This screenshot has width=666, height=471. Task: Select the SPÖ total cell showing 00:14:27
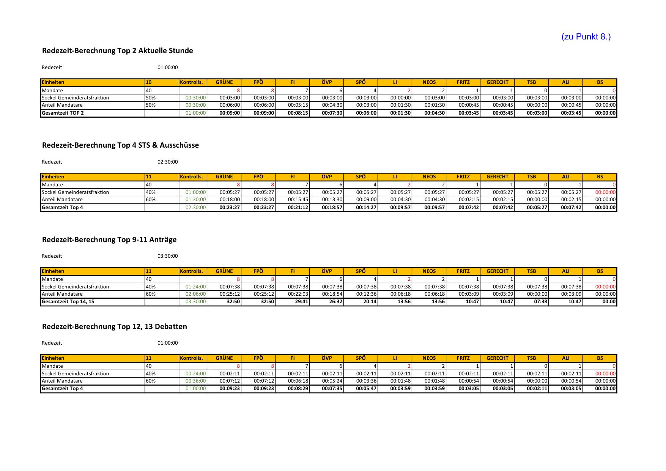pyautogui.click(x=366, y=208)
